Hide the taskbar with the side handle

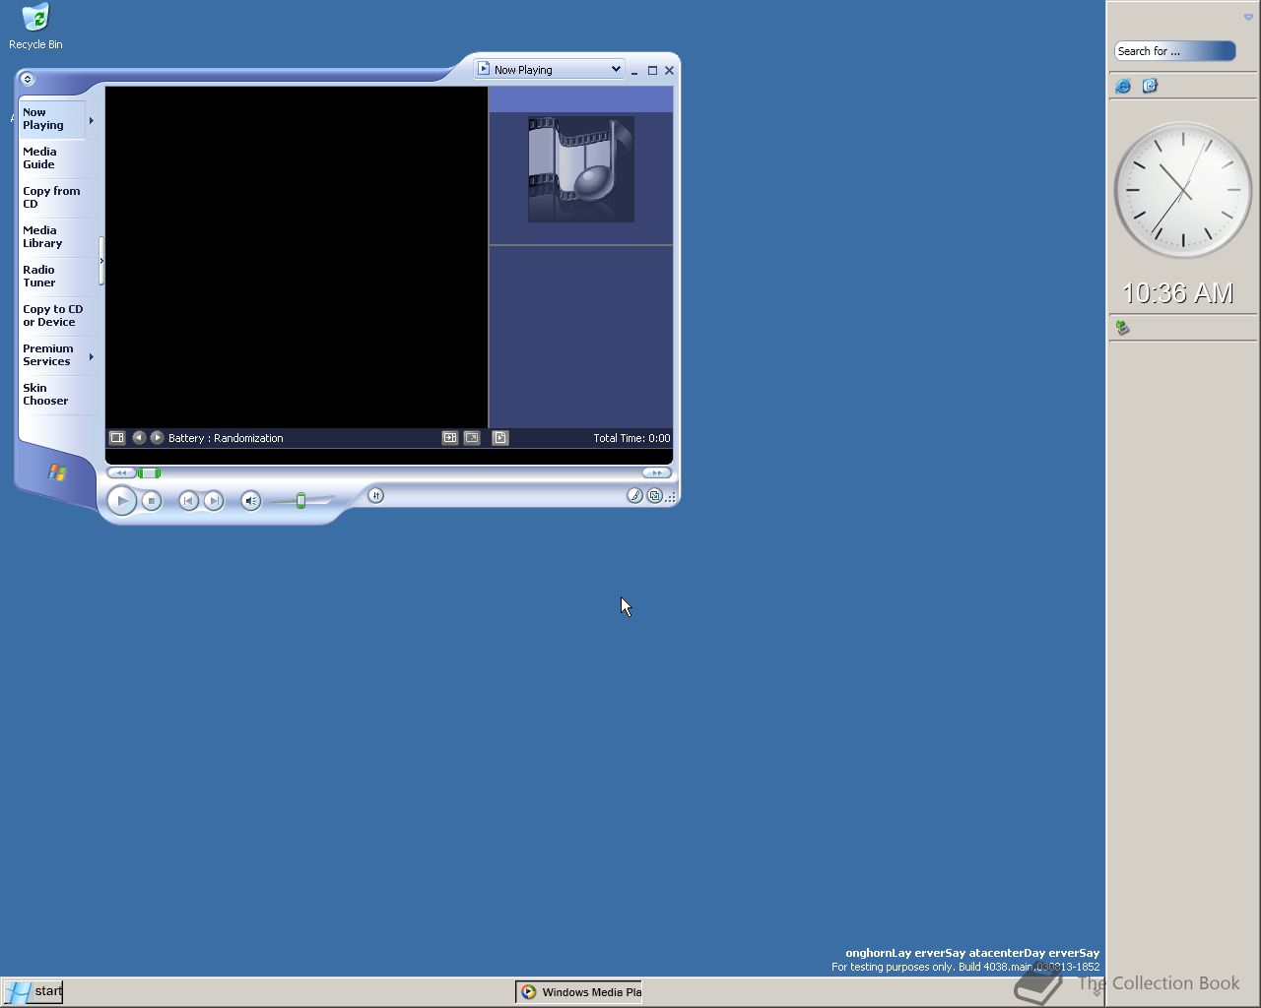click(100, 261)
